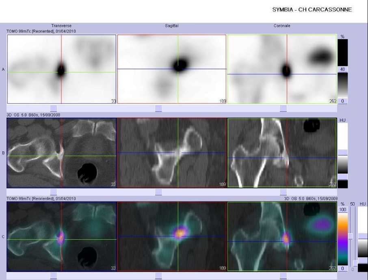The width and height of the screenshot is (368, 280).
Task: Click row C TOMO 99mTc 01/04/2010 label
Action: click(x=41, y=199)
